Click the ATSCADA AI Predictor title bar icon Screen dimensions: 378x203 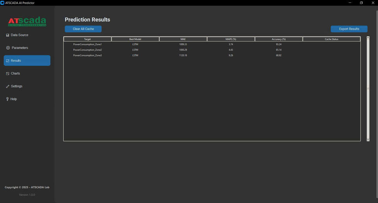point(2,3)
